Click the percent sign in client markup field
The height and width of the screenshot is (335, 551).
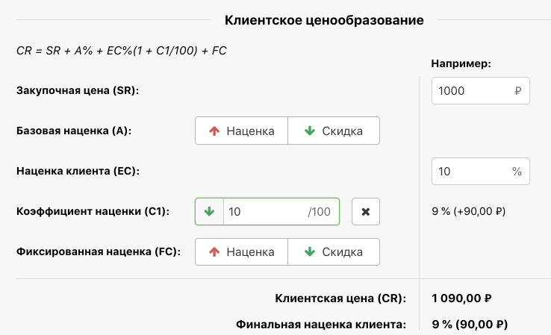(517, 172)
